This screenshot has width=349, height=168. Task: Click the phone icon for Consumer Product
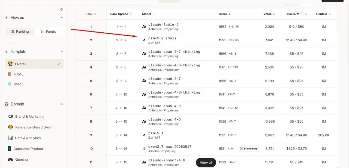tap(10, 149)
